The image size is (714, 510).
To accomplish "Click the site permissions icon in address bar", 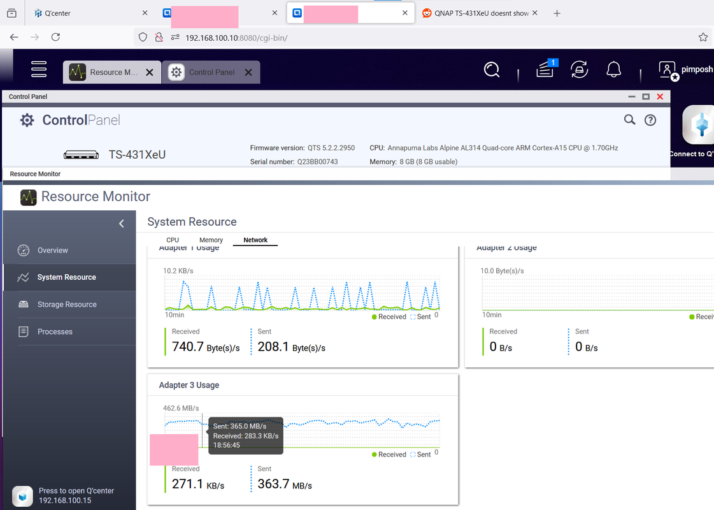I will tap(175, 38).
